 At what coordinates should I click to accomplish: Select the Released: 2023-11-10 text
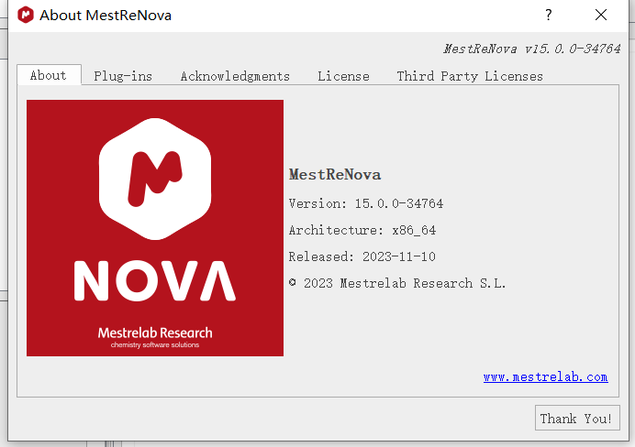(x=362, y=256)
